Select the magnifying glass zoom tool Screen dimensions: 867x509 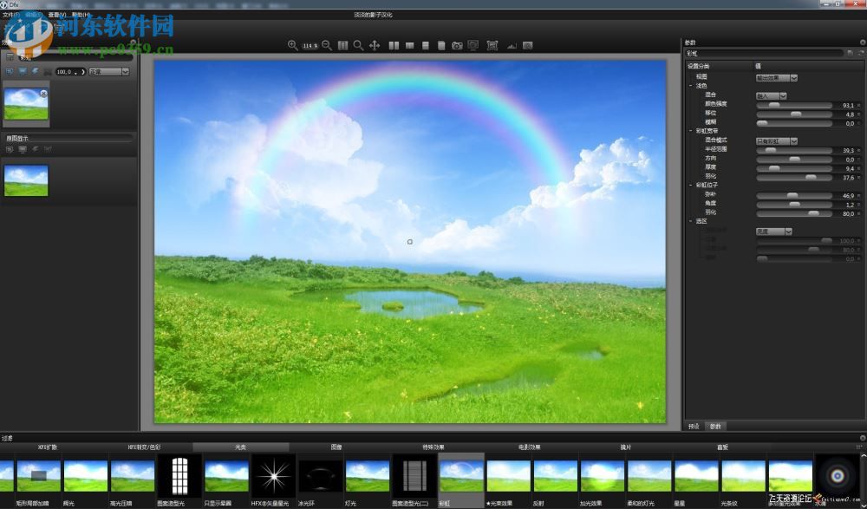tap(358, 45)
